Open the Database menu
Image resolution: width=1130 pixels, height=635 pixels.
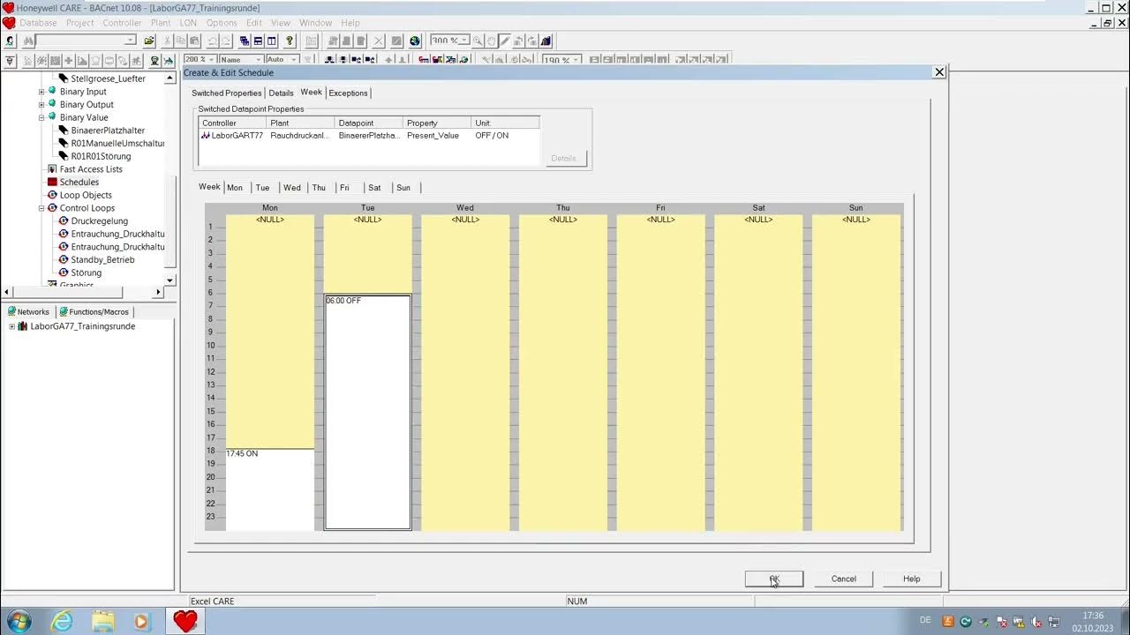pos(38,23)
